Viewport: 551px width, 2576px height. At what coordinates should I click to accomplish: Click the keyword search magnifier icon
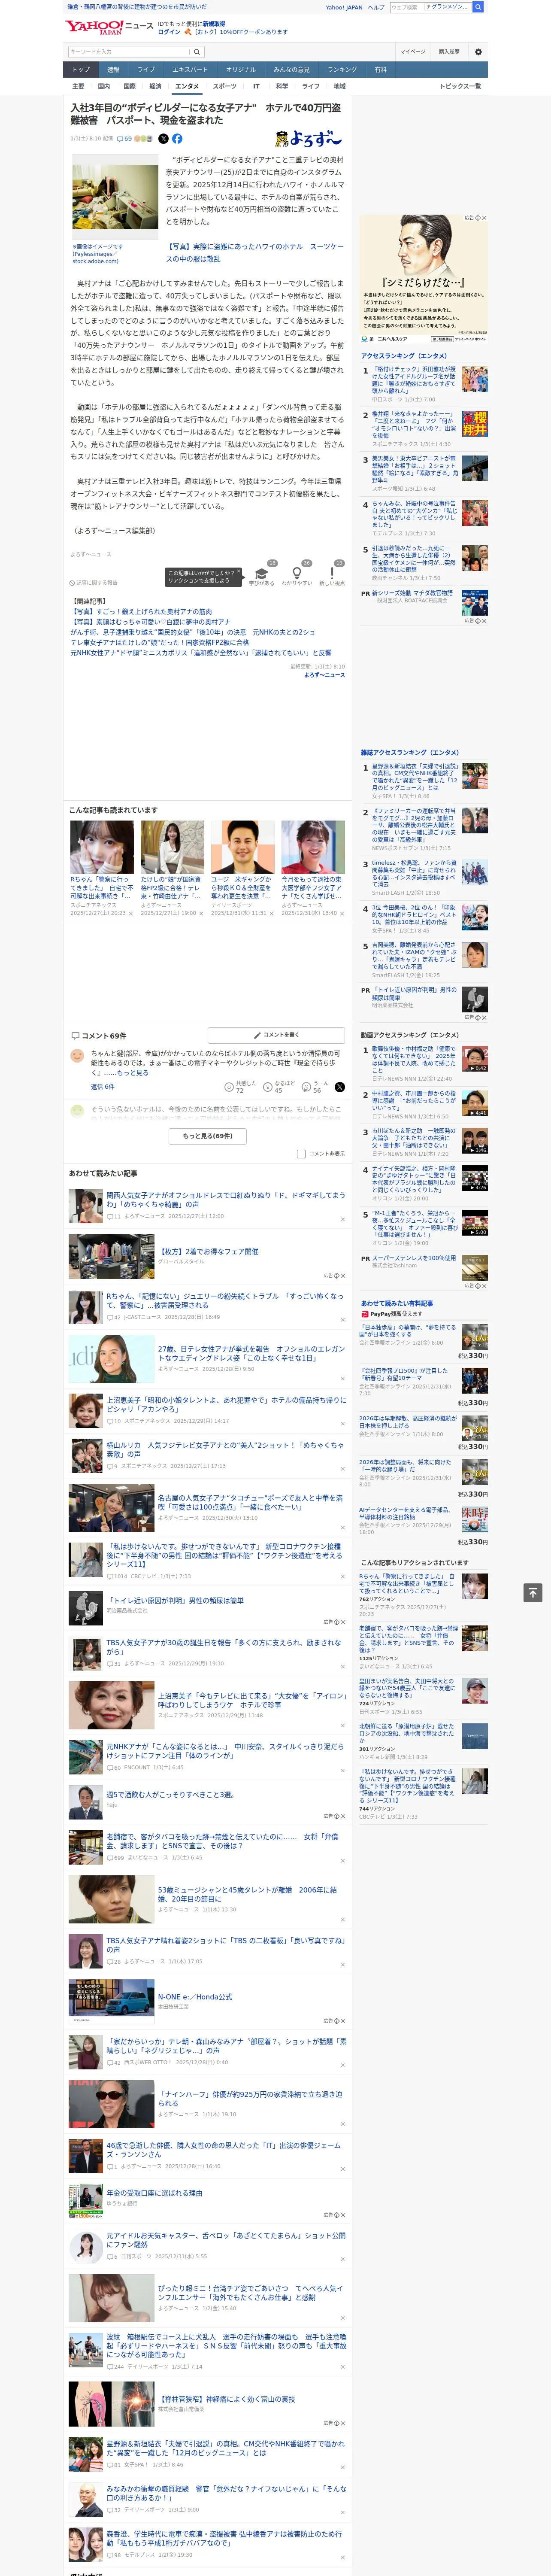pos(197,52)
